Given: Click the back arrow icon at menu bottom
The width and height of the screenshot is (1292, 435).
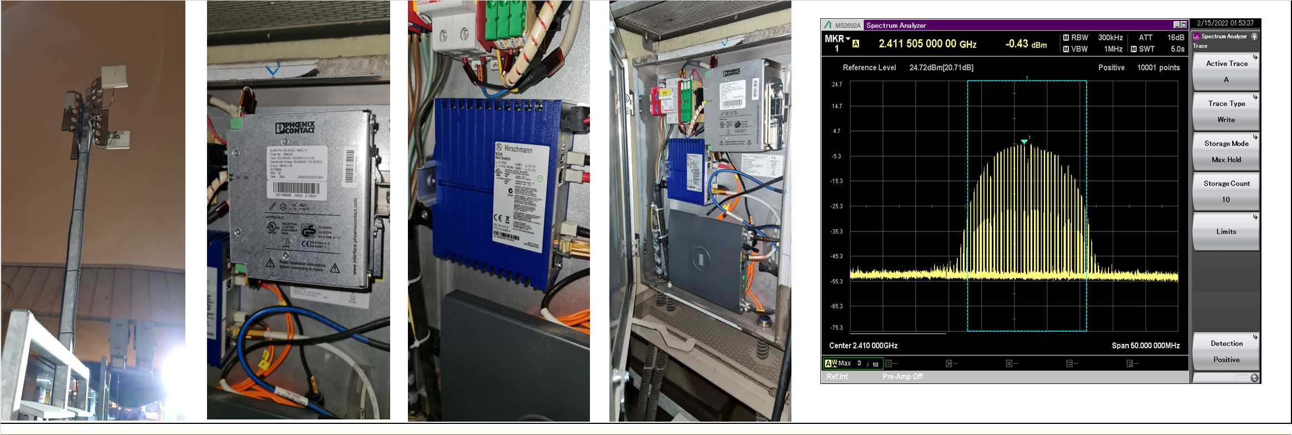Looking at the screenshot, I should 1254,378.
